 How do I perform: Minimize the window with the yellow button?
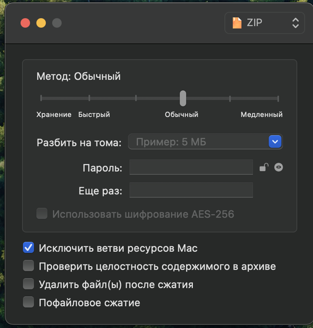(x=41, y=23)
